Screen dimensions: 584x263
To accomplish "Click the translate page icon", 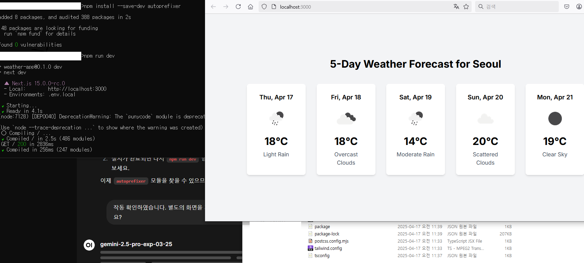I will click(x=456, y=7).
